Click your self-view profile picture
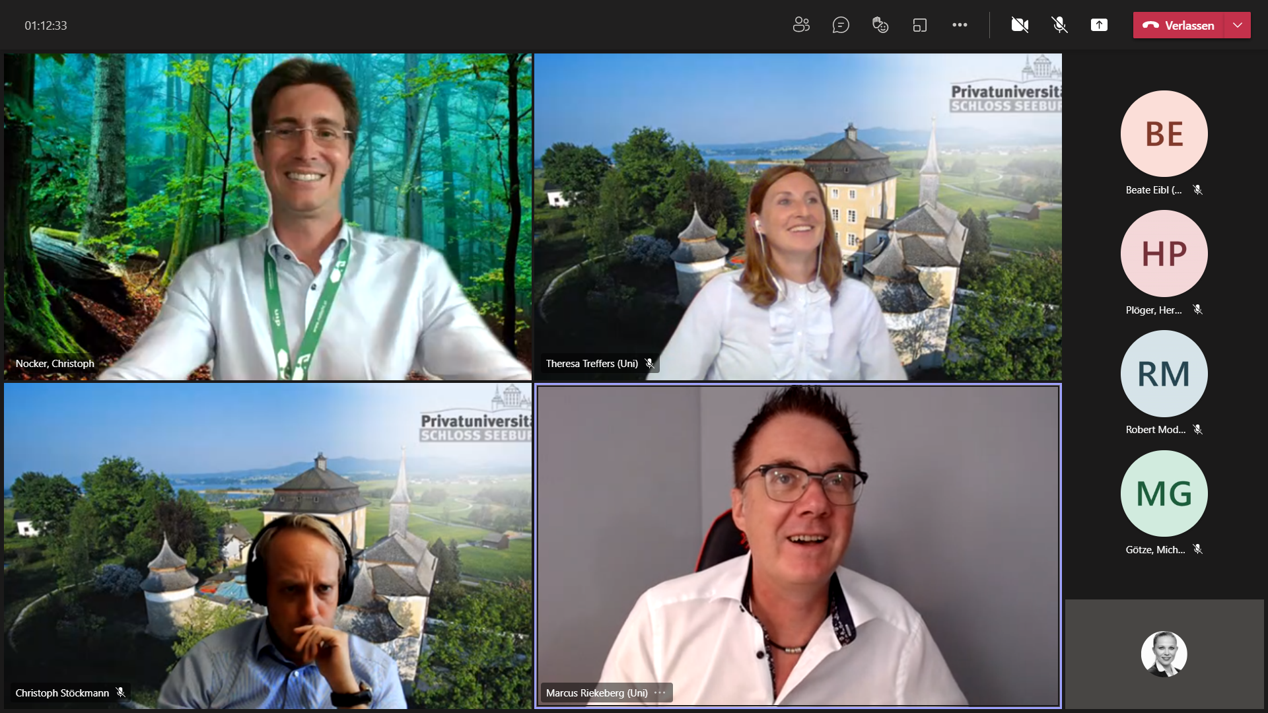This screenshot has width=1268, height=713. (x=1164, y=654)
